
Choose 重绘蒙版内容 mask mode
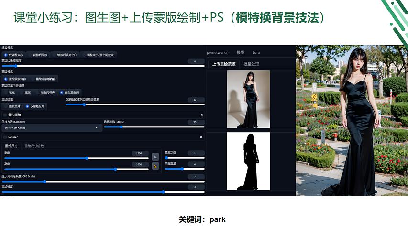coord(15,79)
